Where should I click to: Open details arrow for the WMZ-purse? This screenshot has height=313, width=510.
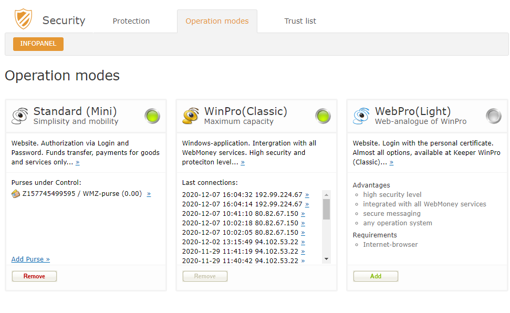point(149,194)
